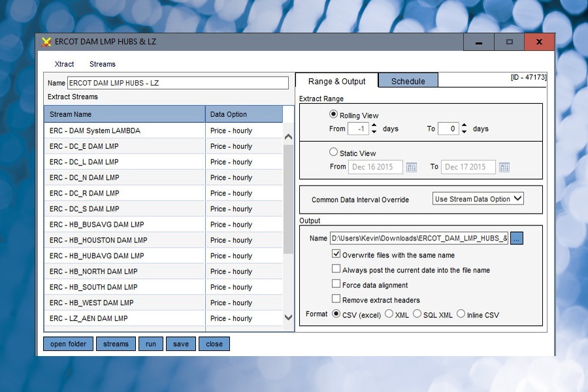This screenshot has width=588, height=392.
Task: Click the streams button
Action: coord(116,344)
